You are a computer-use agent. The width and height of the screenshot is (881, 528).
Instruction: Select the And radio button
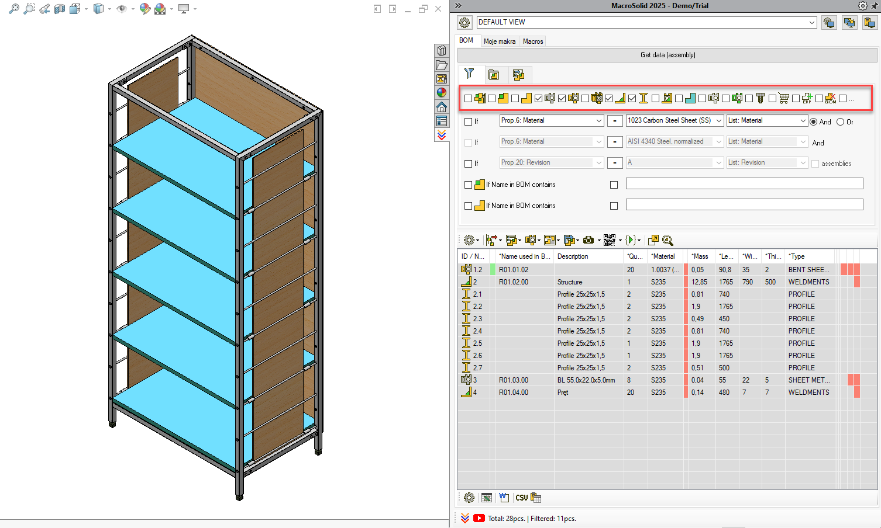point(813,122)
